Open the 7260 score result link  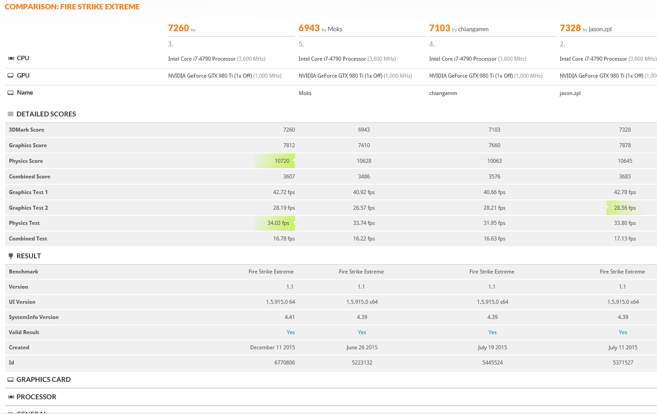[x=178, y=28]
